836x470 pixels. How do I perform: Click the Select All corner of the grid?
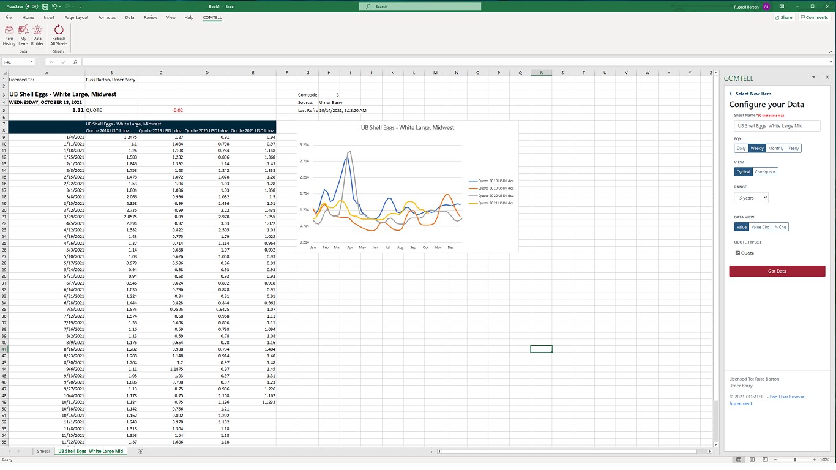(x=4, y=73)
